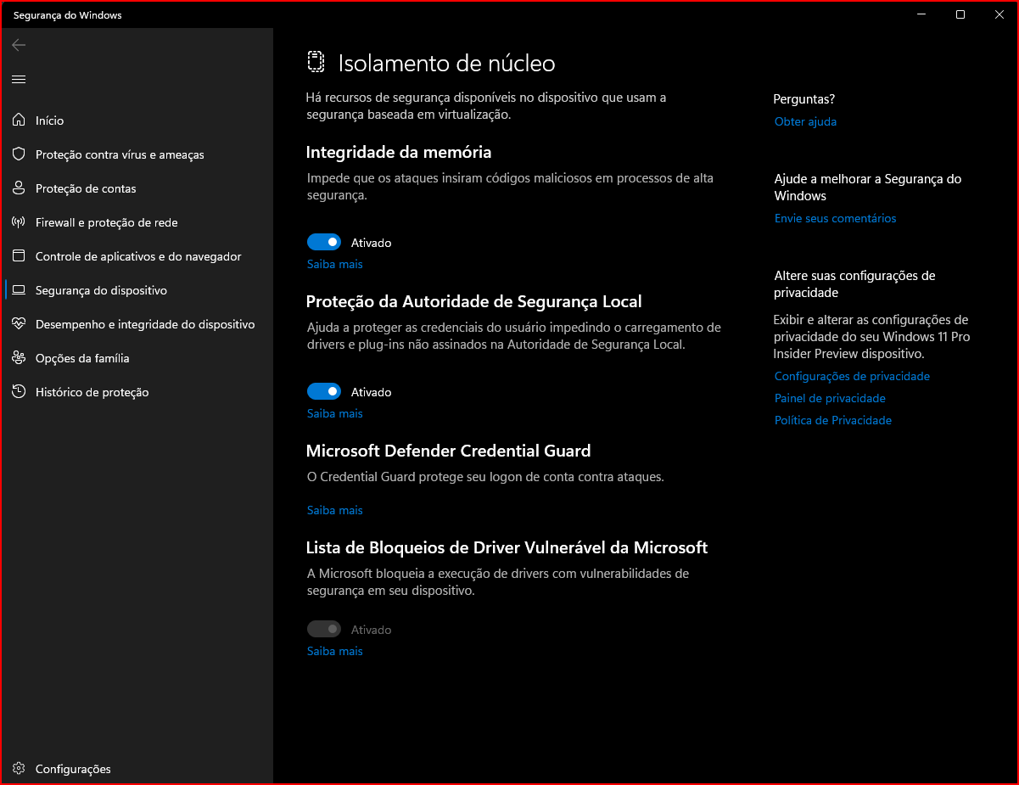Click Microsoft Defender Credential Guard heading

pyautogui.click(x=448, y=451)
